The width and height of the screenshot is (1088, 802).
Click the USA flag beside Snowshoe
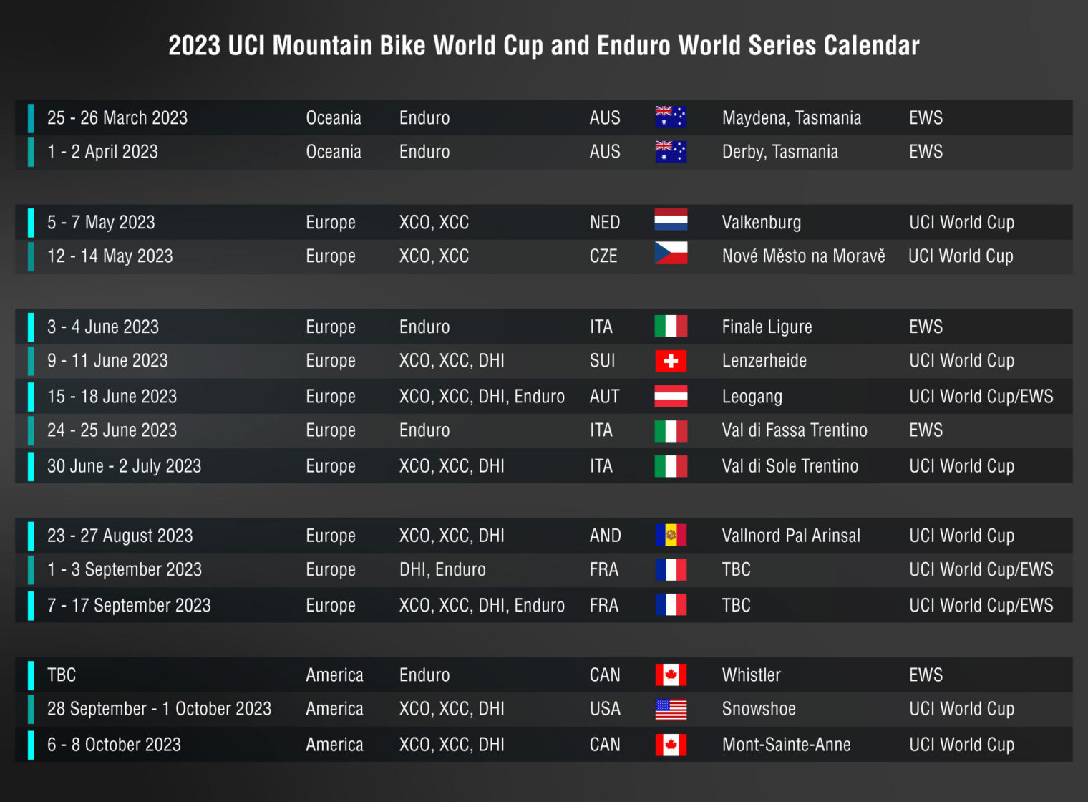pos(671,709)
